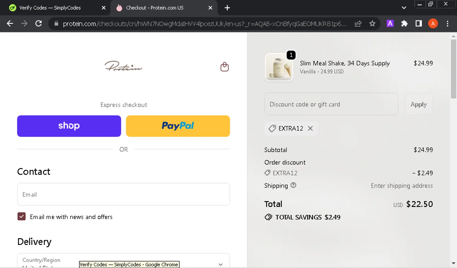
Task: Close the Verify Codes tab
Action: (x=104, y=8)
